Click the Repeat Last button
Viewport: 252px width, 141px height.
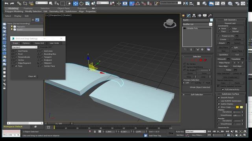coord(230,23)
